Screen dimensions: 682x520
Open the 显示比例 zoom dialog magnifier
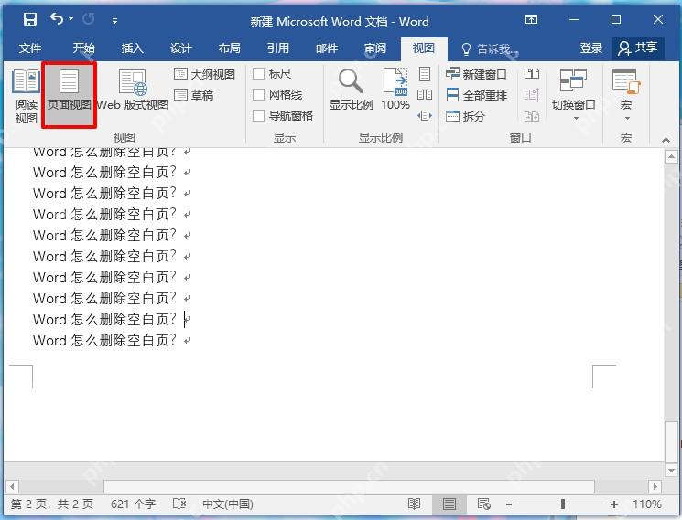351,90
